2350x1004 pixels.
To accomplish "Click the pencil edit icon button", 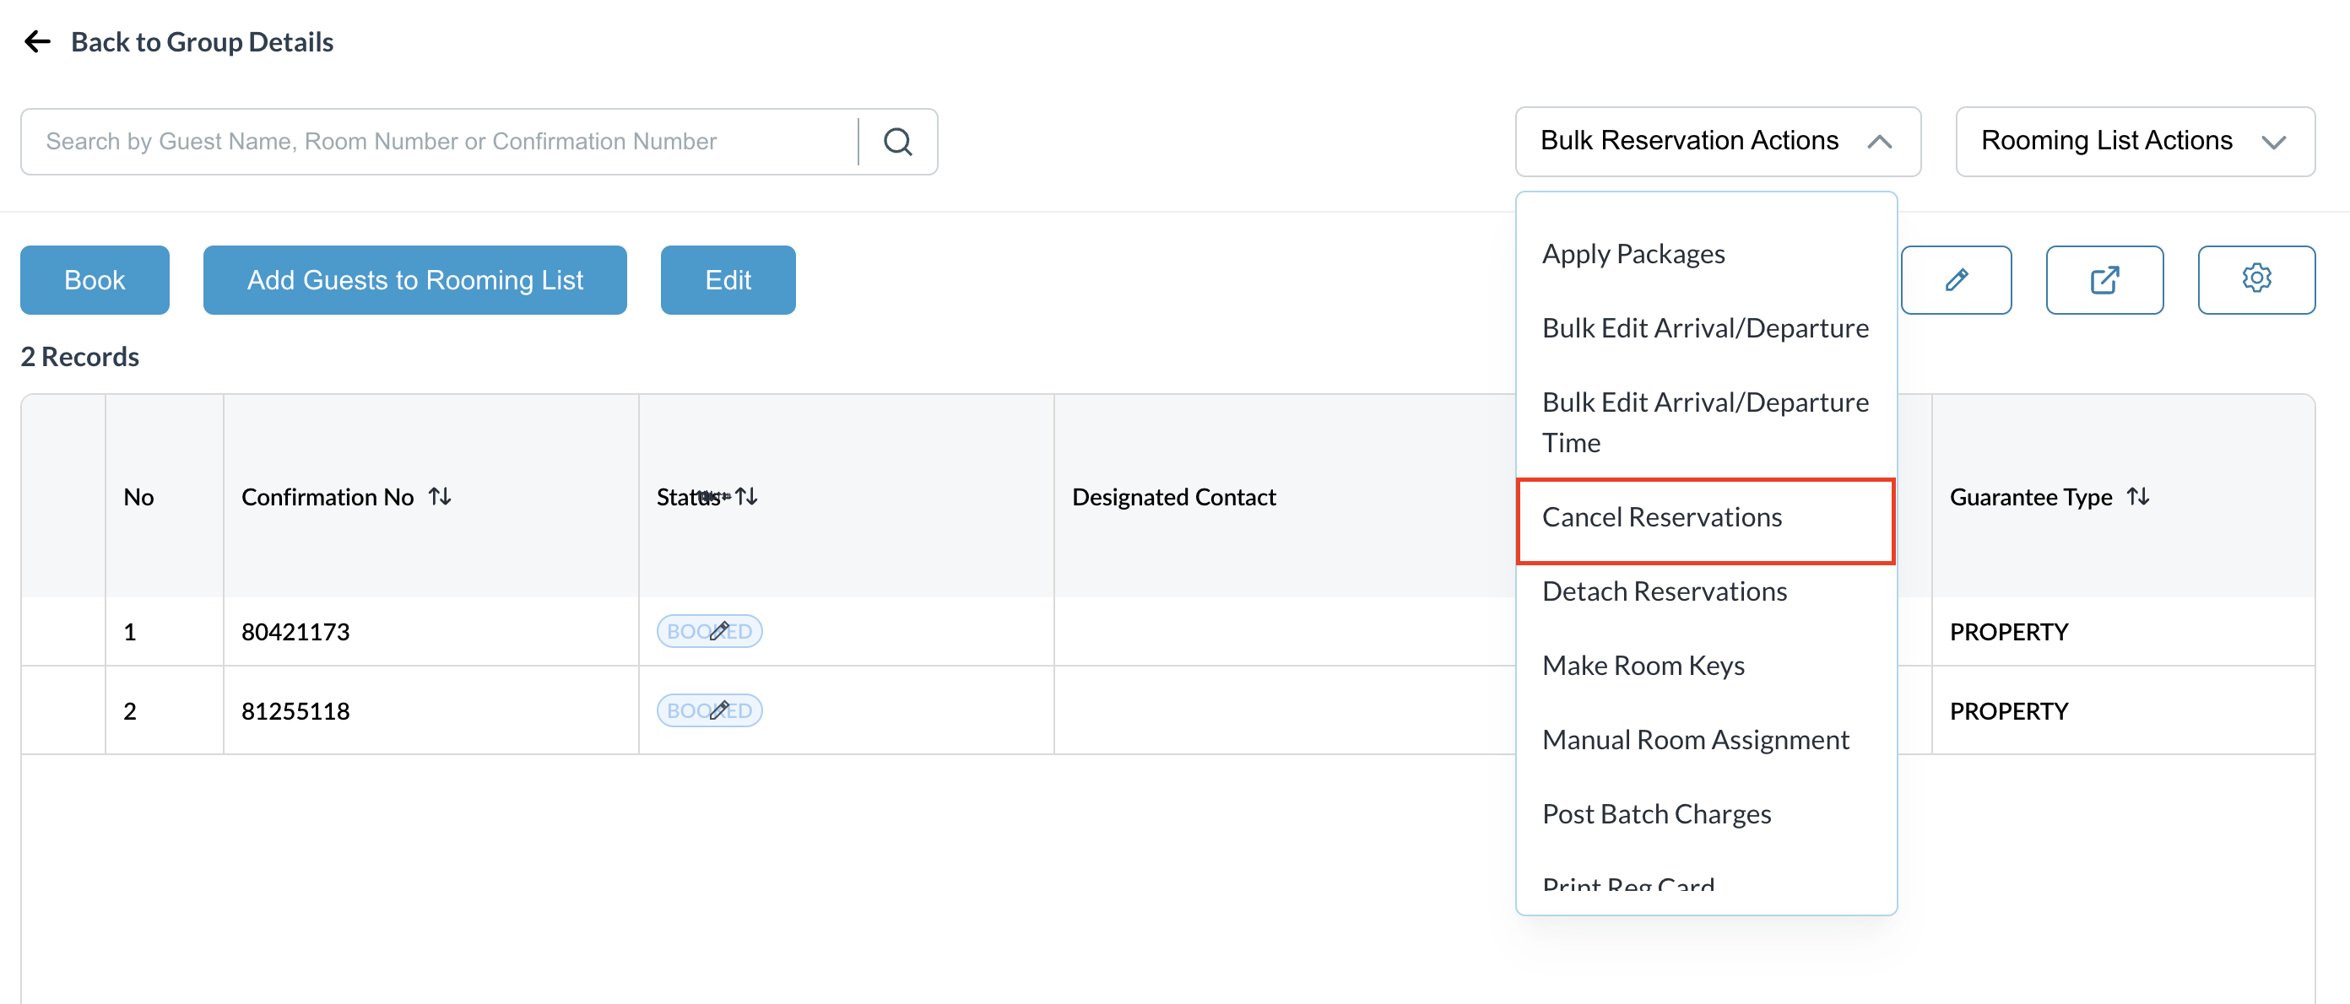I will [x=1956, y=280].
